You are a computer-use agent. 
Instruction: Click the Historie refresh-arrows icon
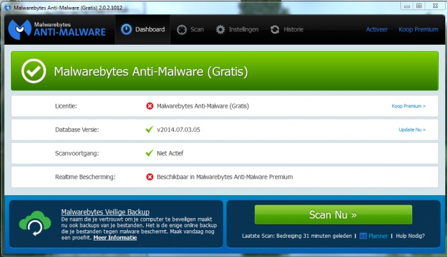(275, 29)
